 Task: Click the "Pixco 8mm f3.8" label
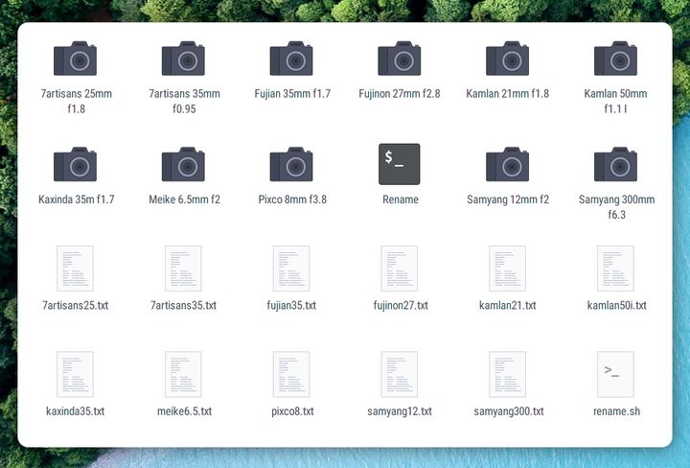tap(292, 199)
